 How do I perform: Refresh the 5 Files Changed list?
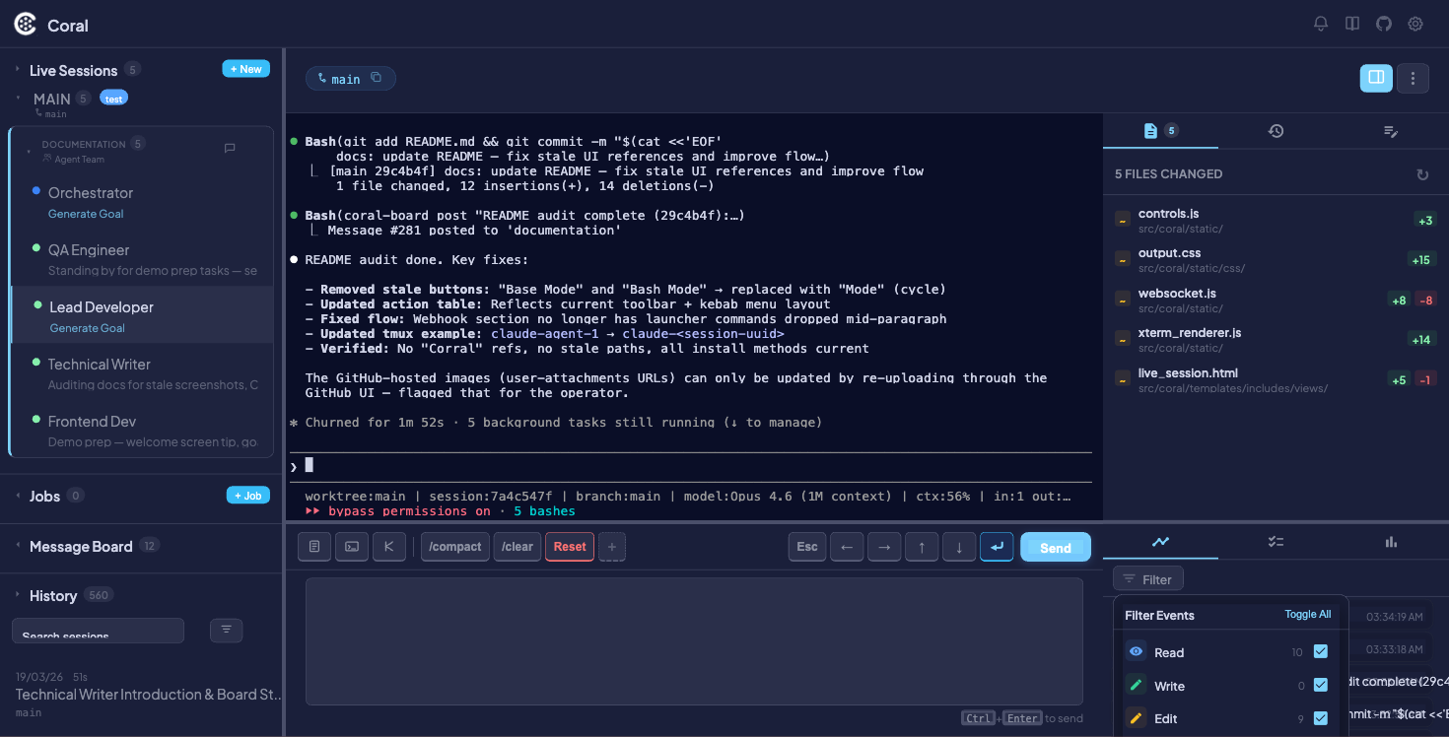coord(1422,174)
